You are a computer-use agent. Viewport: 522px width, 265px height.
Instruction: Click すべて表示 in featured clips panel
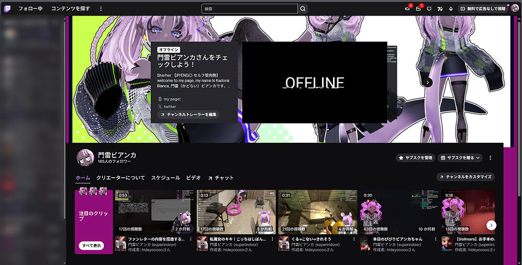click(x=91, y=246)
